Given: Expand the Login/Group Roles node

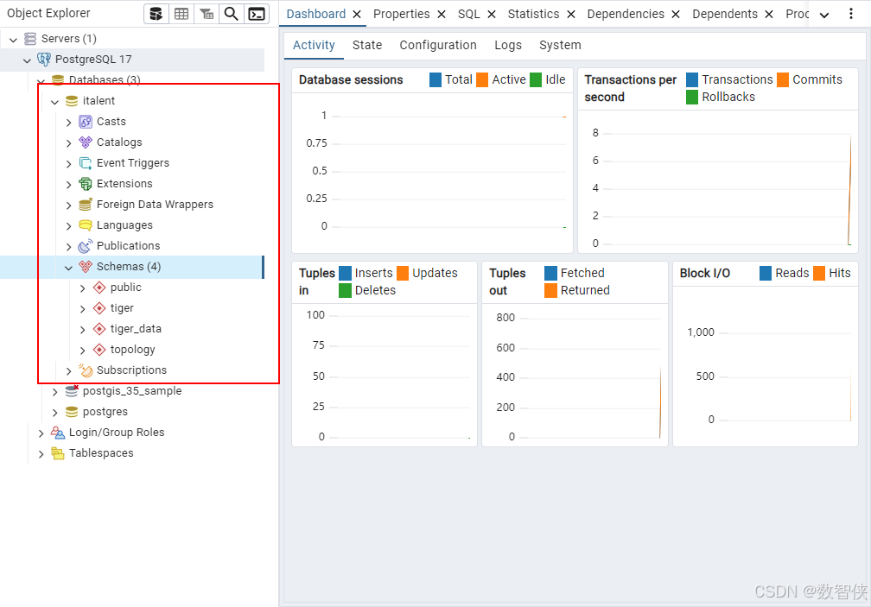Looking at the screenshot, I should pos(41,433).
